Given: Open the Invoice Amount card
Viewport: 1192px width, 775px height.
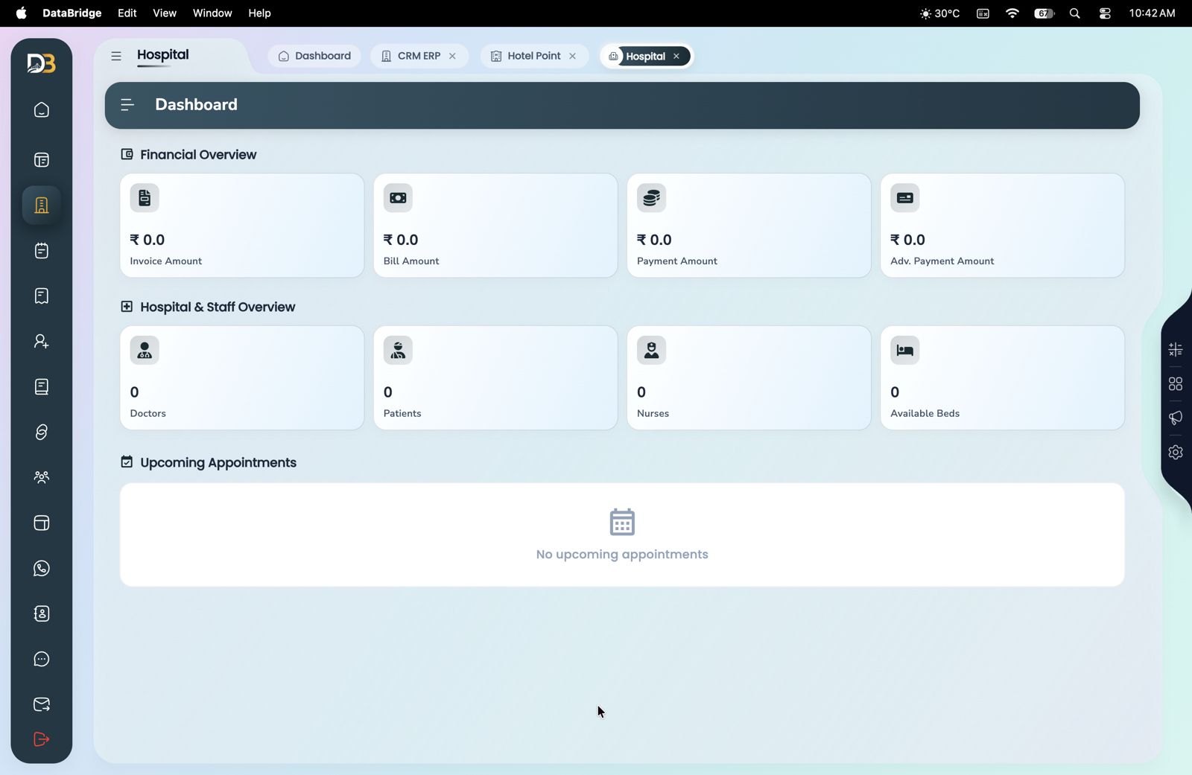Looking at the screenshot, I should point(242,226).
